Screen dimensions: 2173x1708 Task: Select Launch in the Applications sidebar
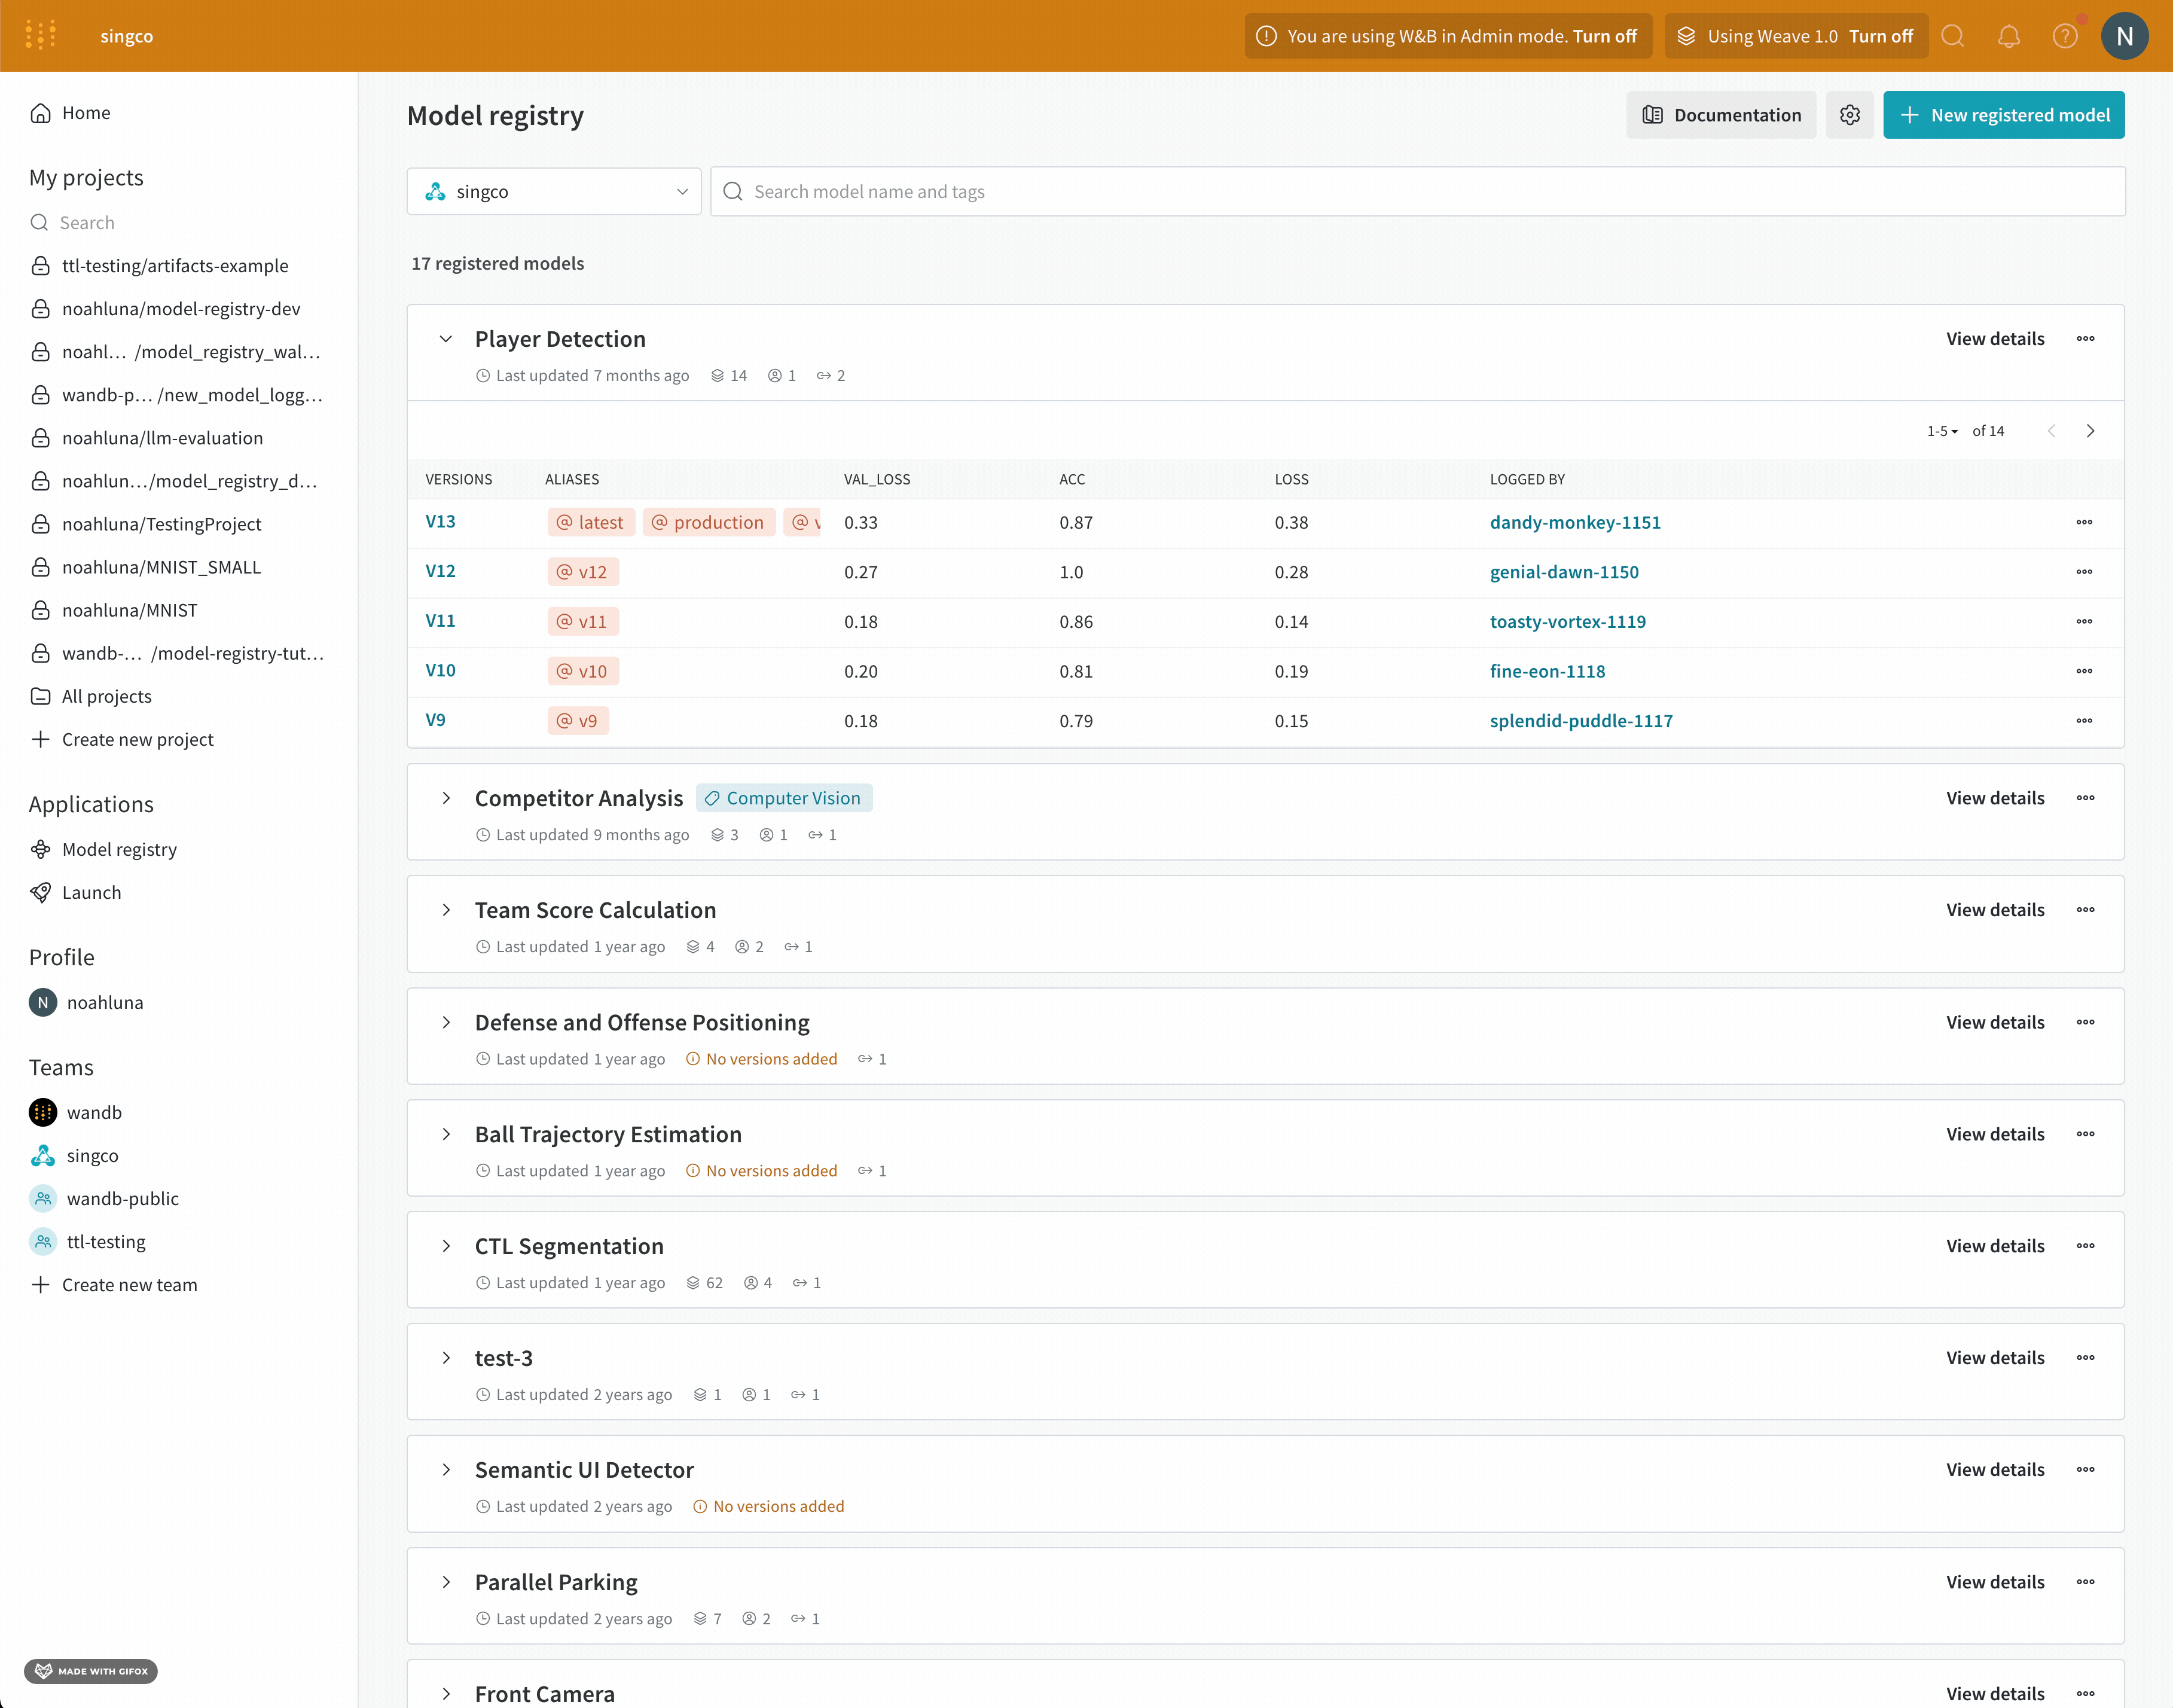[91, 892]
